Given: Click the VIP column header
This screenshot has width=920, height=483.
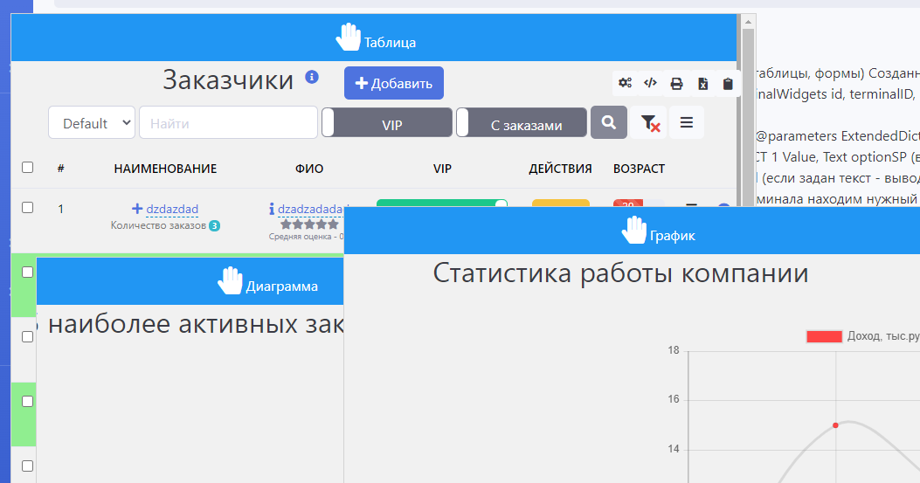Looking at the screenshot, I should (442, 169).
